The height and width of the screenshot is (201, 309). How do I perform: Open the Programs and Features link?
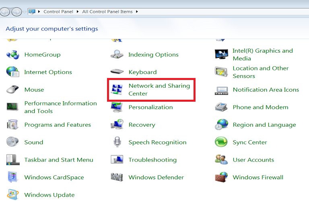[x=58, y=125]
